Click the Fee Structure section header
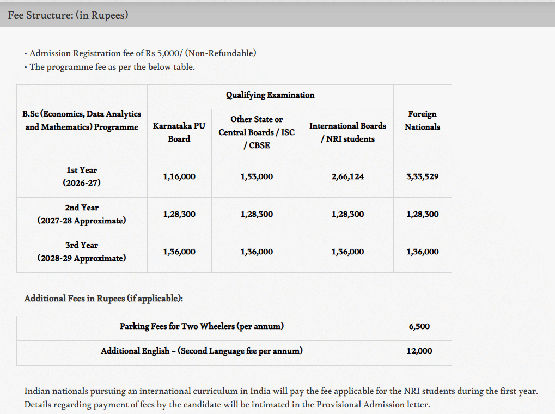Screen dimensions: 555x414 (x=68, y=15)
